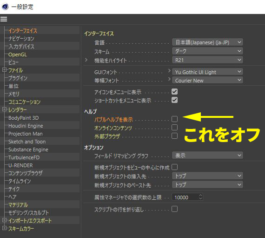Click the arrow beside GUIフォント
The height and width of the screenshot is (238, 265).
(x=169, y=71)
